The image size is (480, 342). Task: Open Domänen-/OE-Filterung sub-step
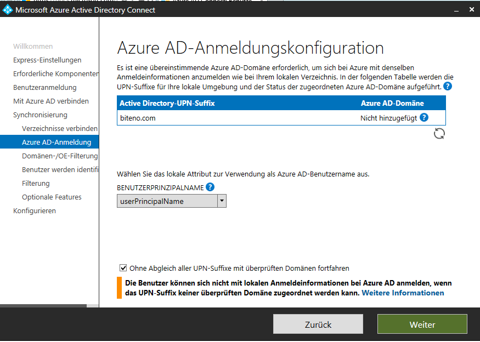click(x=60, y=156)
